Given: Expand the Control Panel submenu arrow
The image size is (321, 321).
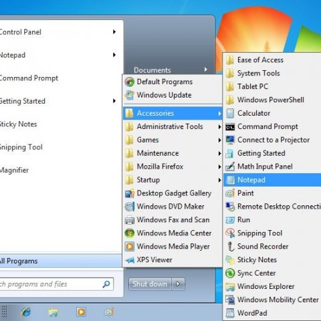Looking at the screenshot, I should coord(114,32).
